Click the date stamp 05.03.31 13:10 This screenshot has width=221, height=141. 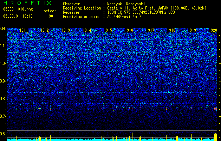[18, 16]
